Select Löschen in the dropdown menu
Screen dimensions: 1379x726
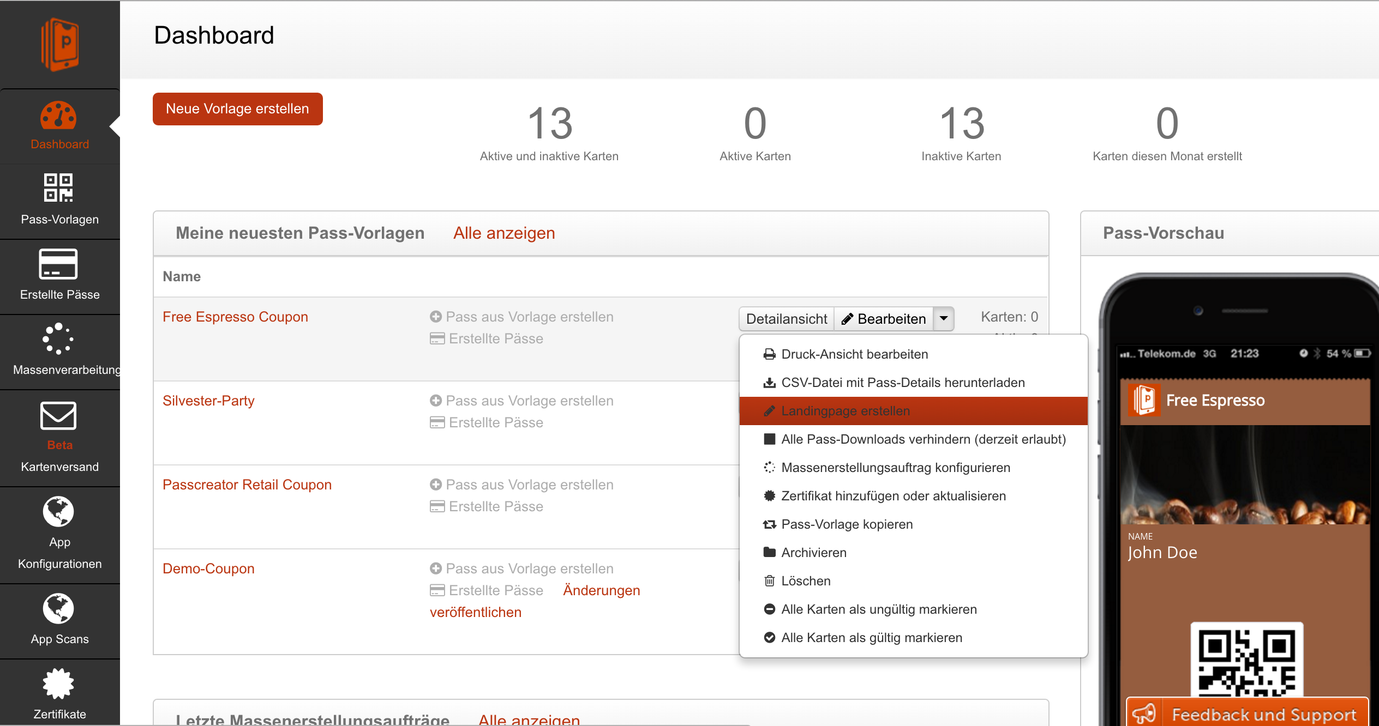pos(914,581)
